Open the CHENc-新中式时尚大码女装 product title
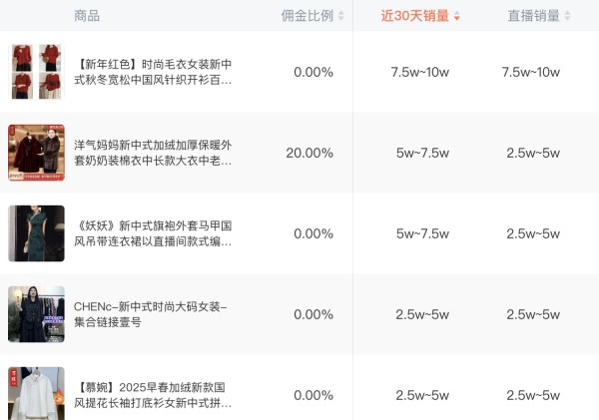599x420 pixels. coord(151,314)
